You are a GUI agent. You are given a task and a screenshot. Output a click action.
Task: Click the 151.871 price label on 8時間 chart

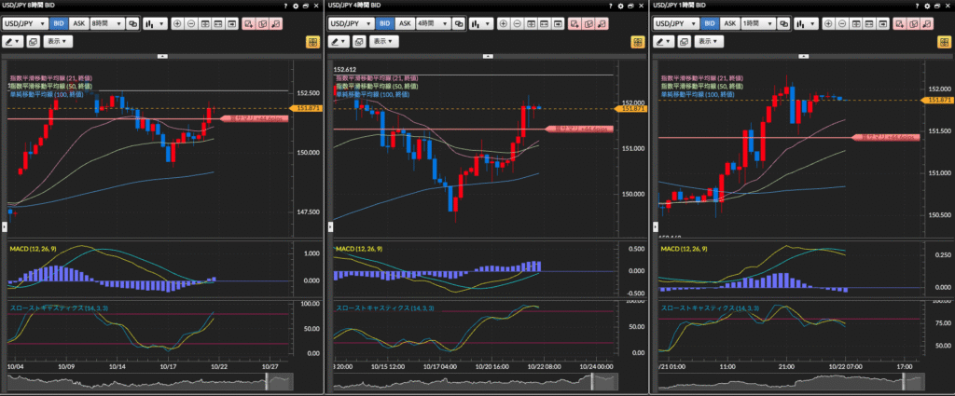coord(307,109)
